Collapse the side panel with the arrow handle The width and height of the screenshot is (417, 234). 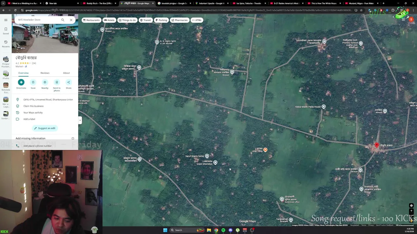[x=80, y=120]
